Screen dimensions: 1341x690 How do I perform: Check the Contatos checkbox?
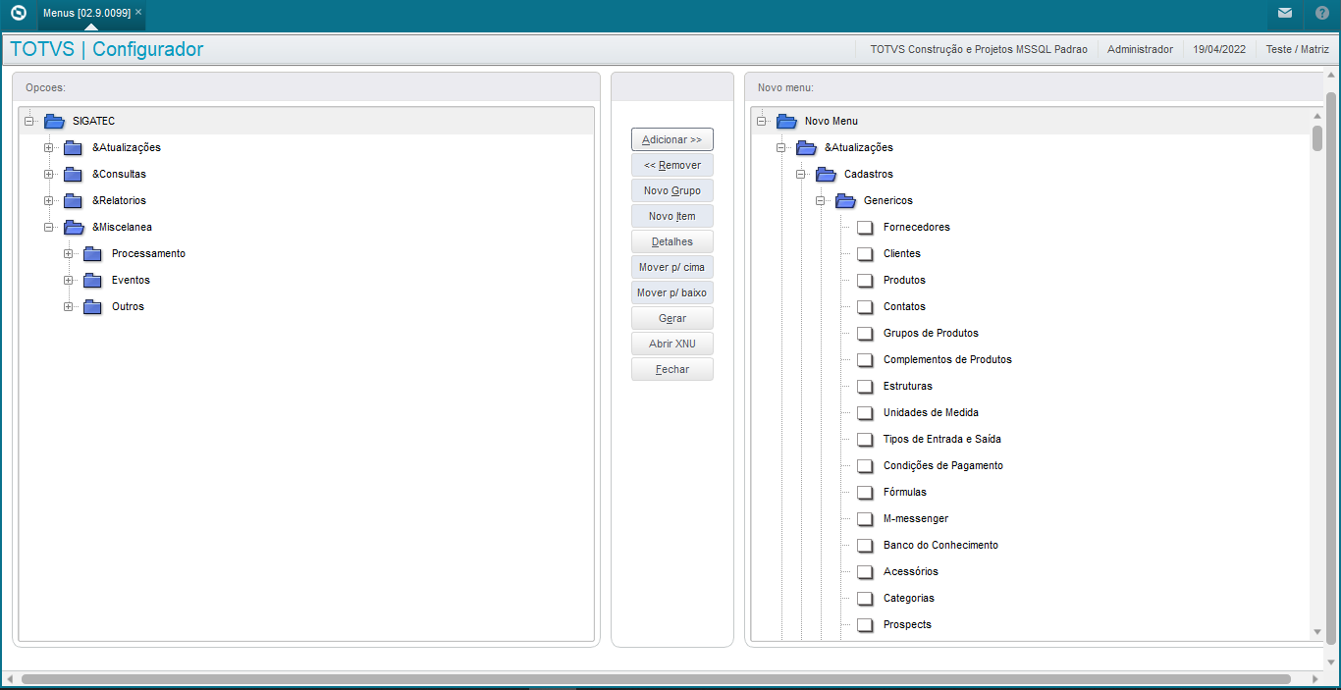[865, 307]
